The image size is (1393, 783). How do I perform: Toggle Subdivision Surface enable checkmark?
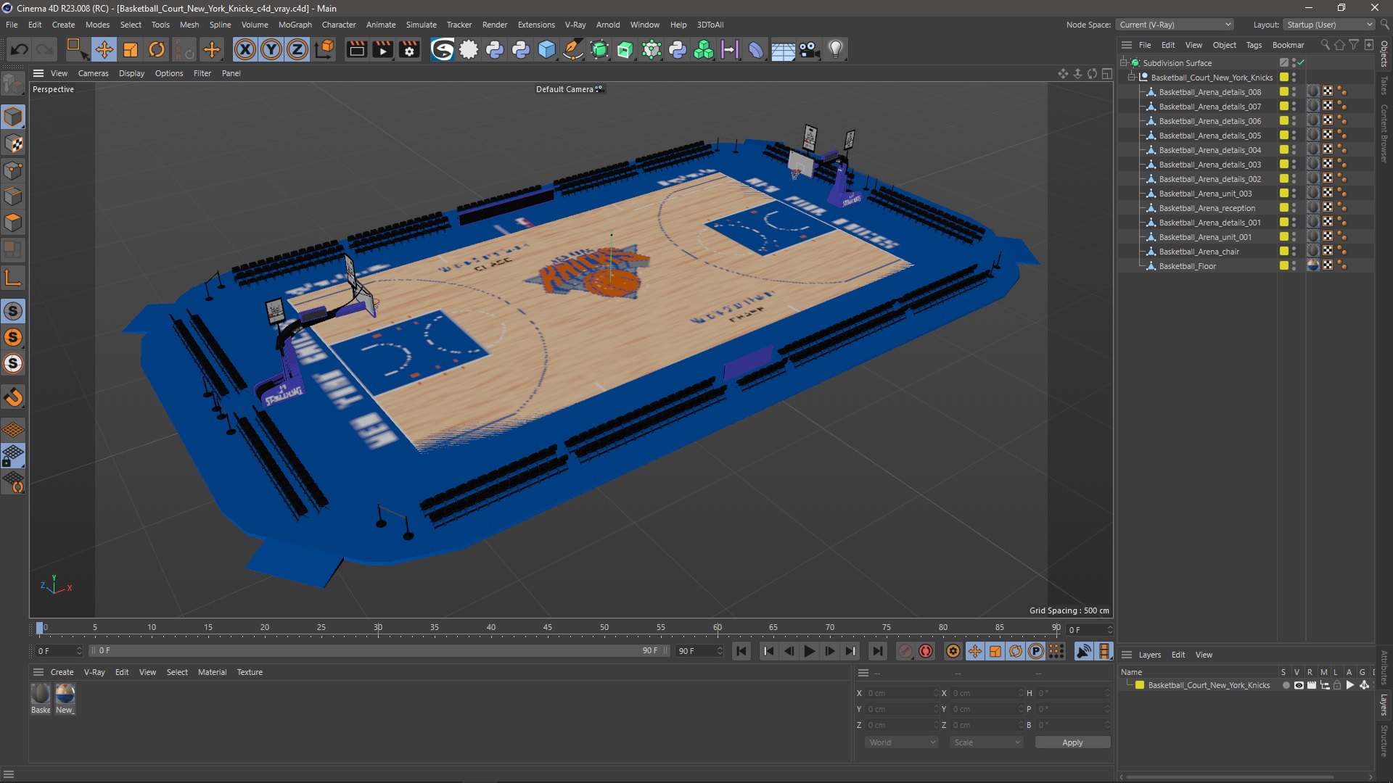point(1301,63)
